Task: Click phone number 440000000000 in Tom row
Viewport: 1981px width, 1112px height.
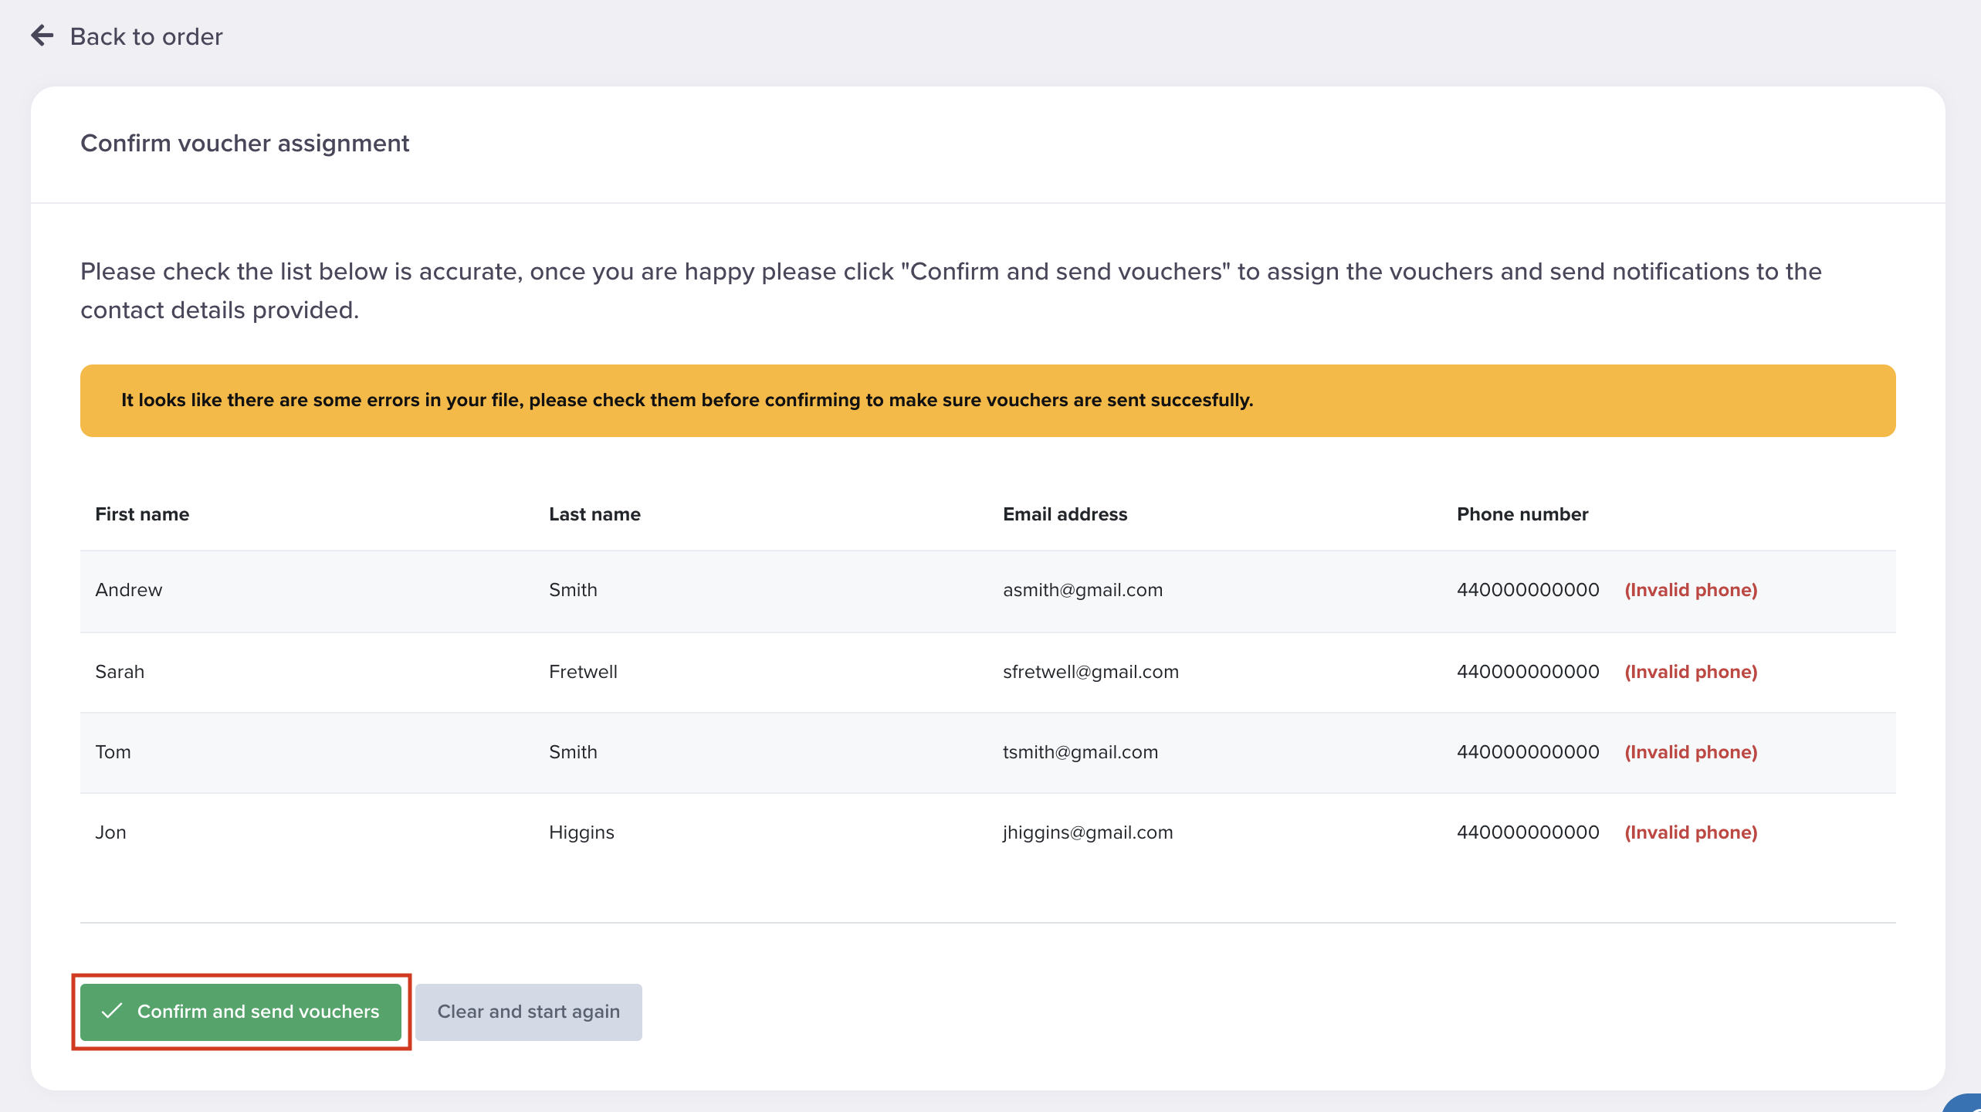Action: click(1528, 752)
